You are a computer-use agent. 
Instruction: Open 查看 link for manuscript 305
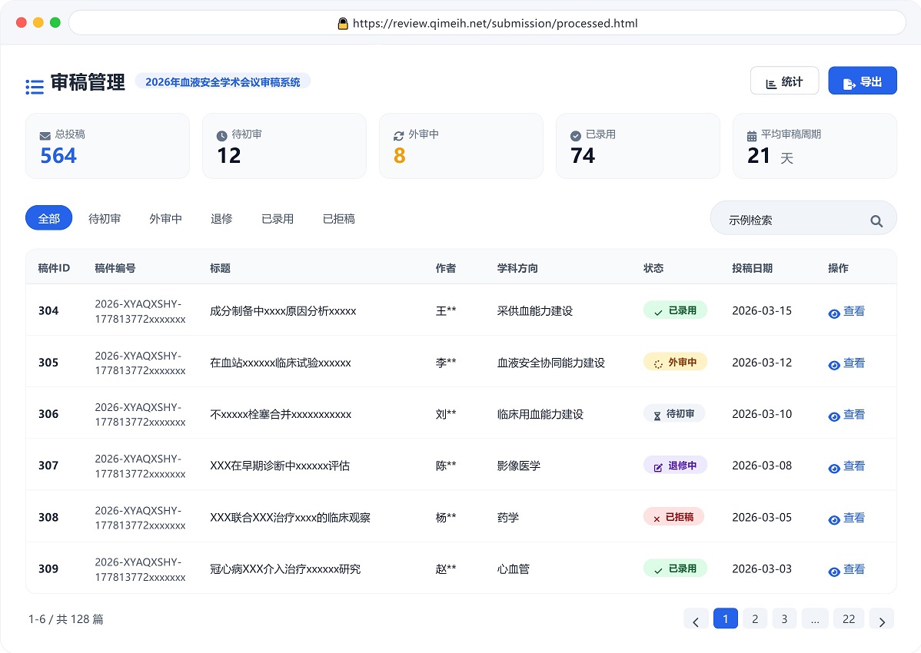pyautogui.click(x=854, y=363)
